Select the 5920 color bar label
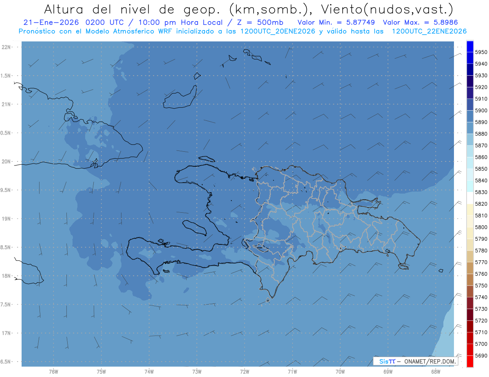 pos(481,87)
